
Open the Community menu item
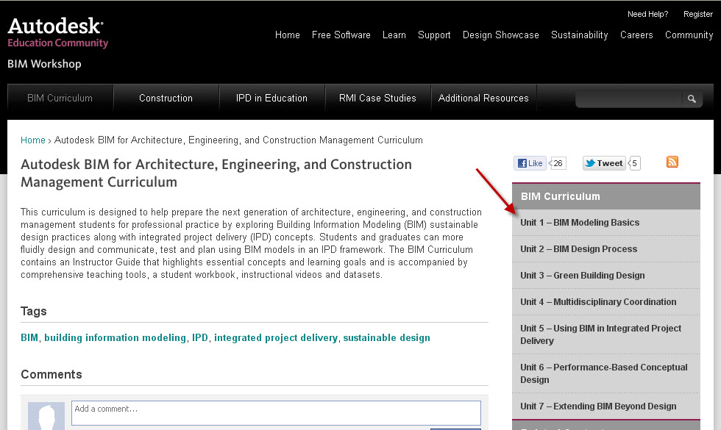coord(689,35)
